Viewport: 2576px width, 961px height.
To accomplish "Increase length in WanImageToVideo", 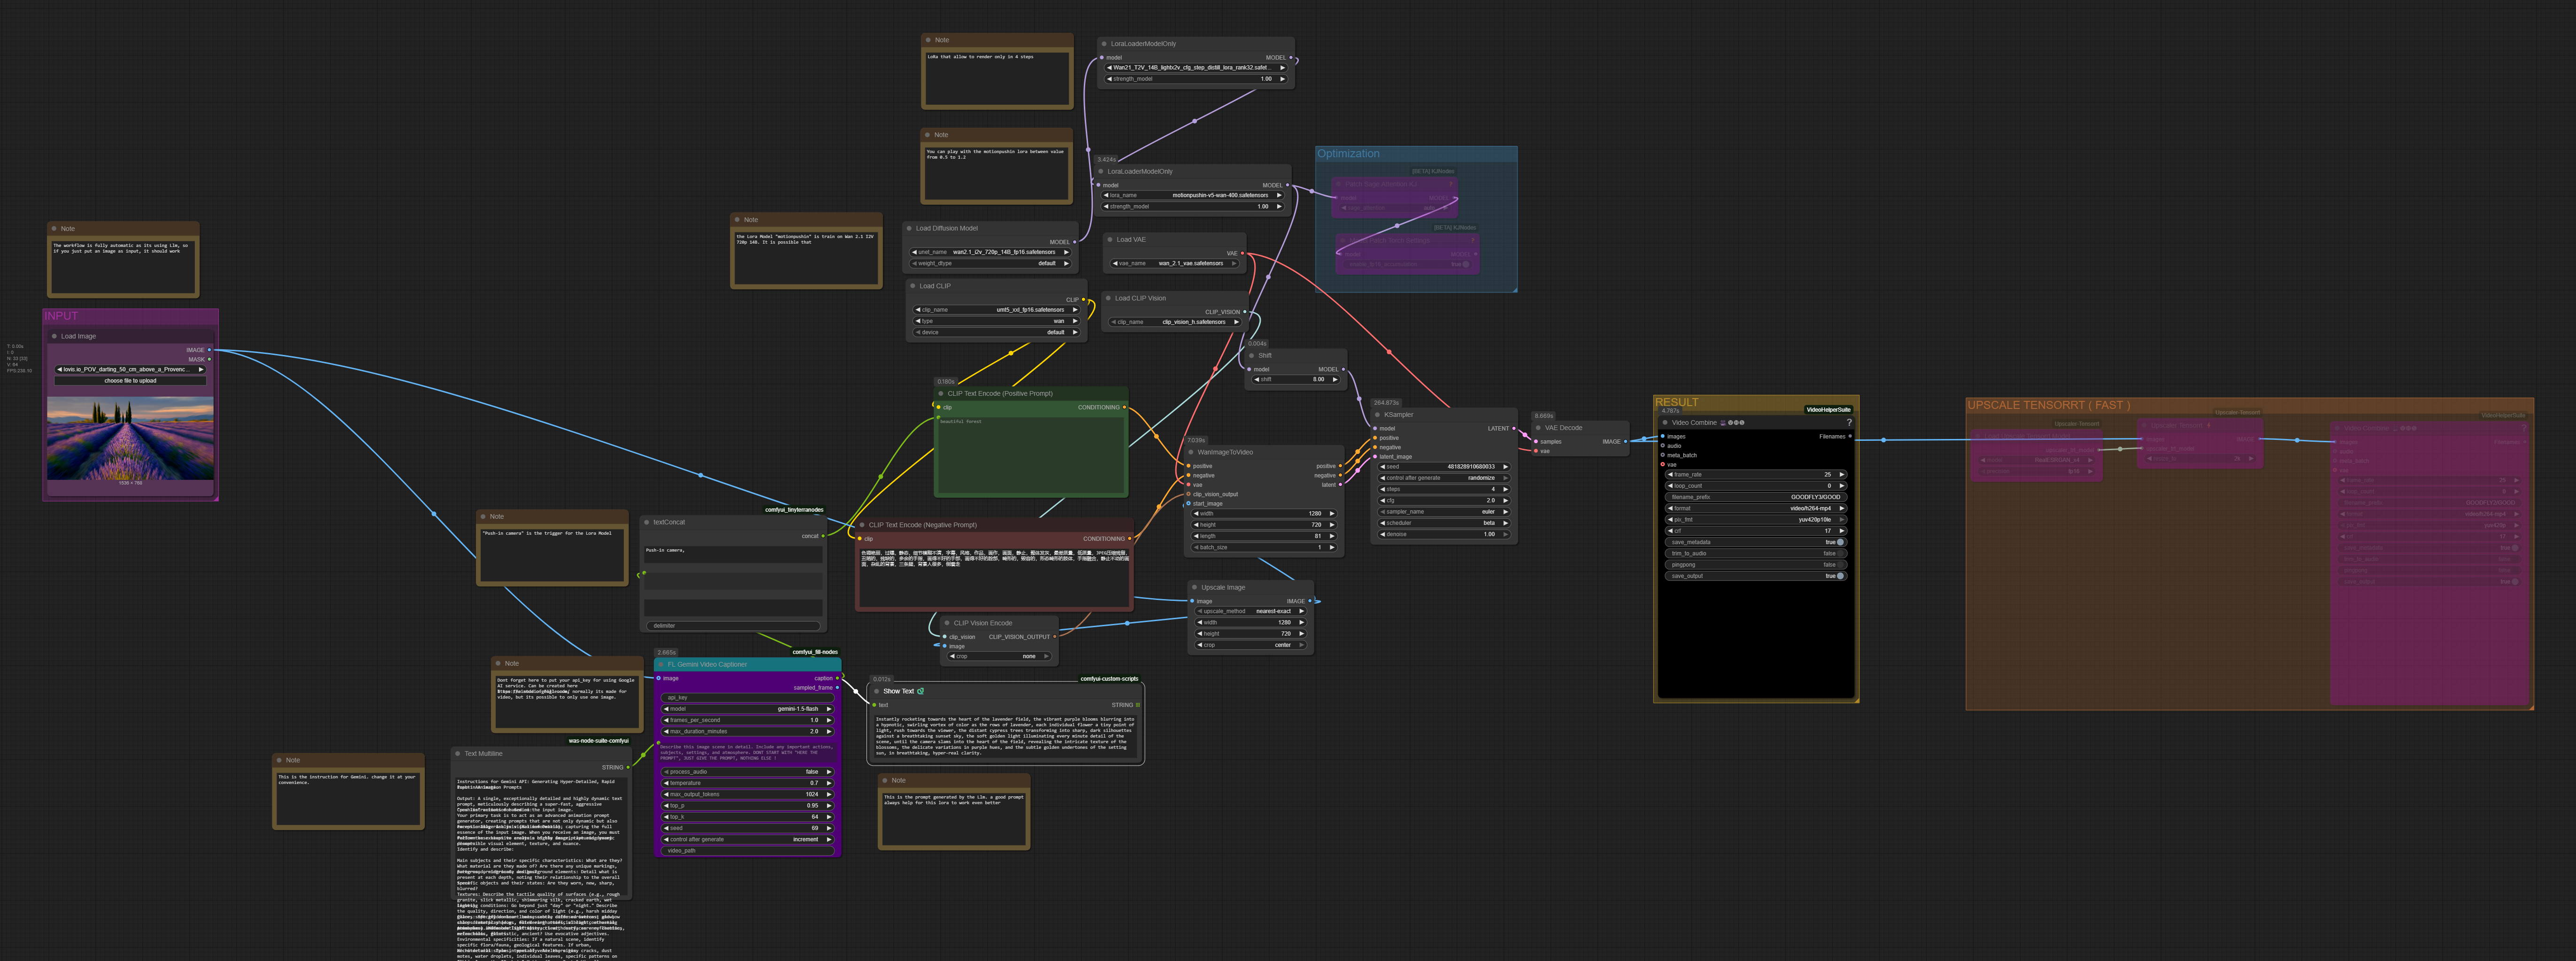I will point(1331,536).
